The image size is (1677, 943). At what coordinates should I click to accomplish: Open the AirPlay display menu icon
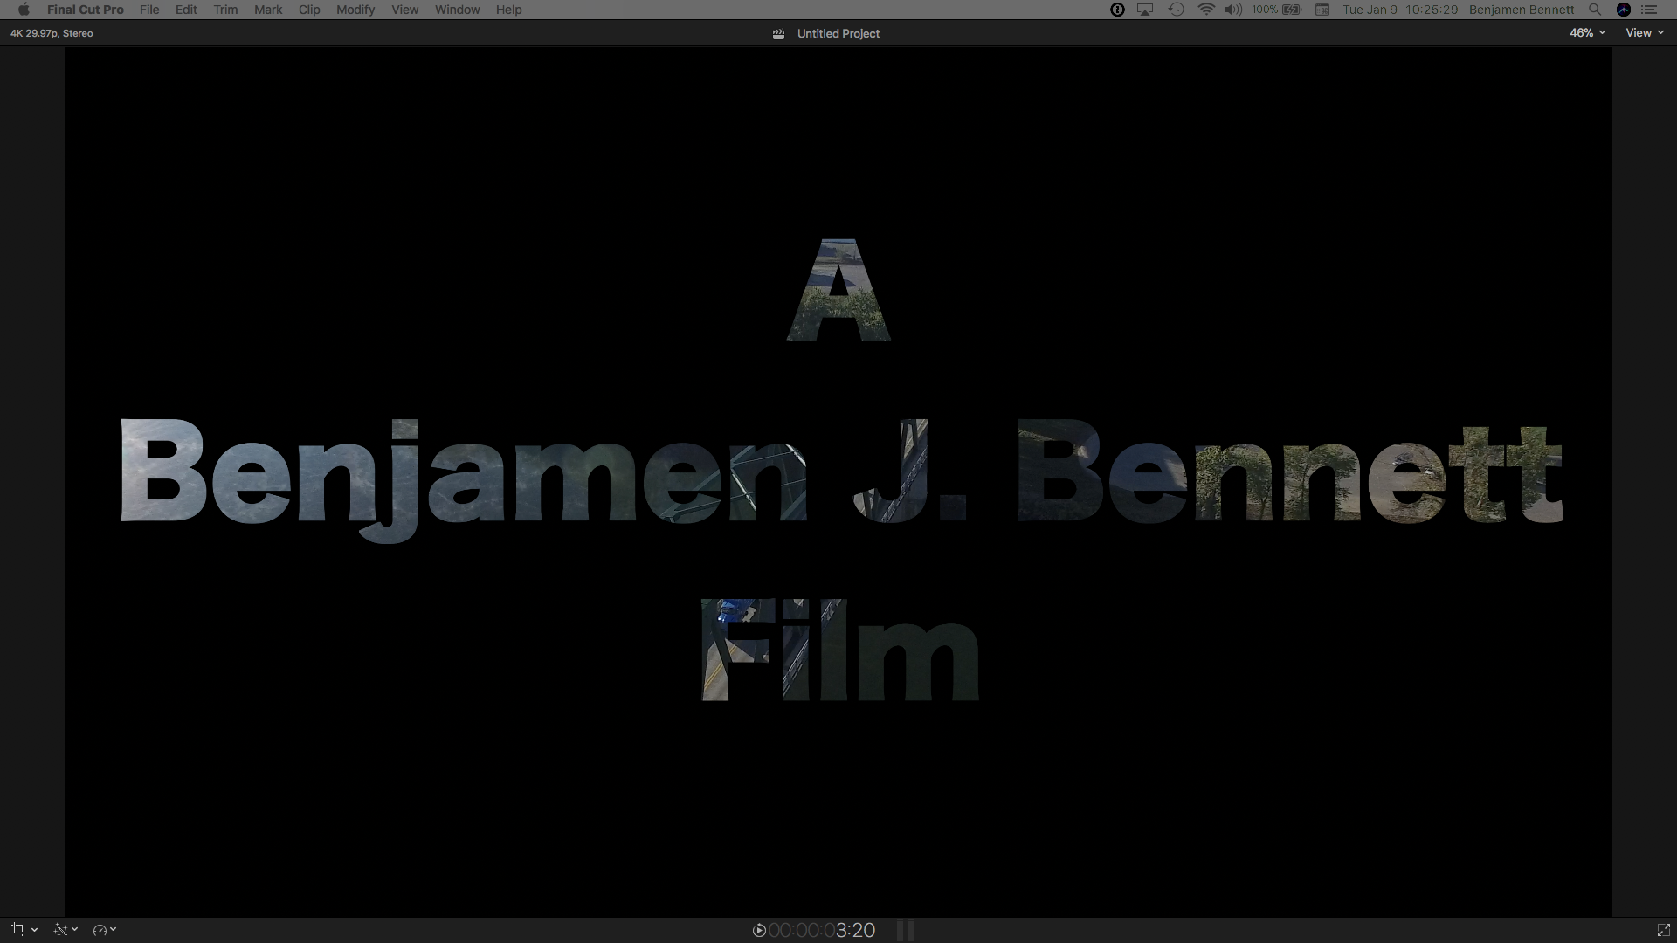click(1145, 10)
